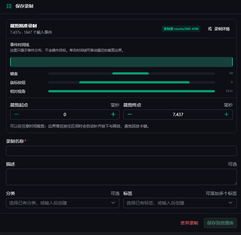Click the 事件时间线 label
This screenshot has height=235, width=241.
[20, 45]
